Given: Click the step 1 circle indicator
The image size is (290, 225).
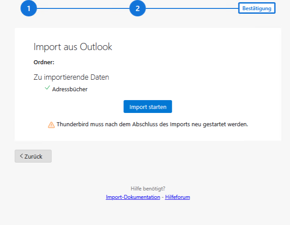Looking at the screenshot, I should pos(28,8).
